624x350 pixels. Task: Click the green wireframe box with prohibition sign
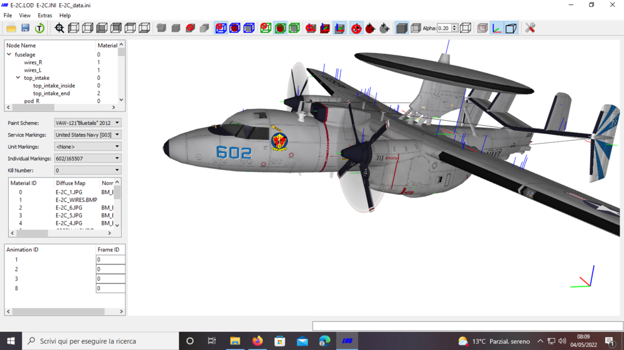coord(266,28)
